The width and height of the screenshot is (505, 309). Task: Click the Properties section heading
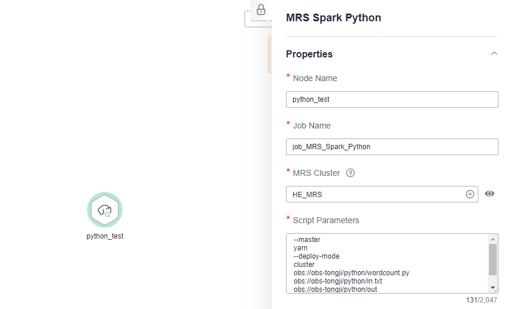pyautogui.click(x=309, y=54)
